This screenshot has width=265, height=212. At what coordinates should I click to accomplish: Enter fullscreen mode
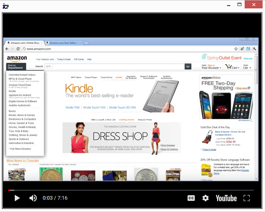[x=247, y=198]
